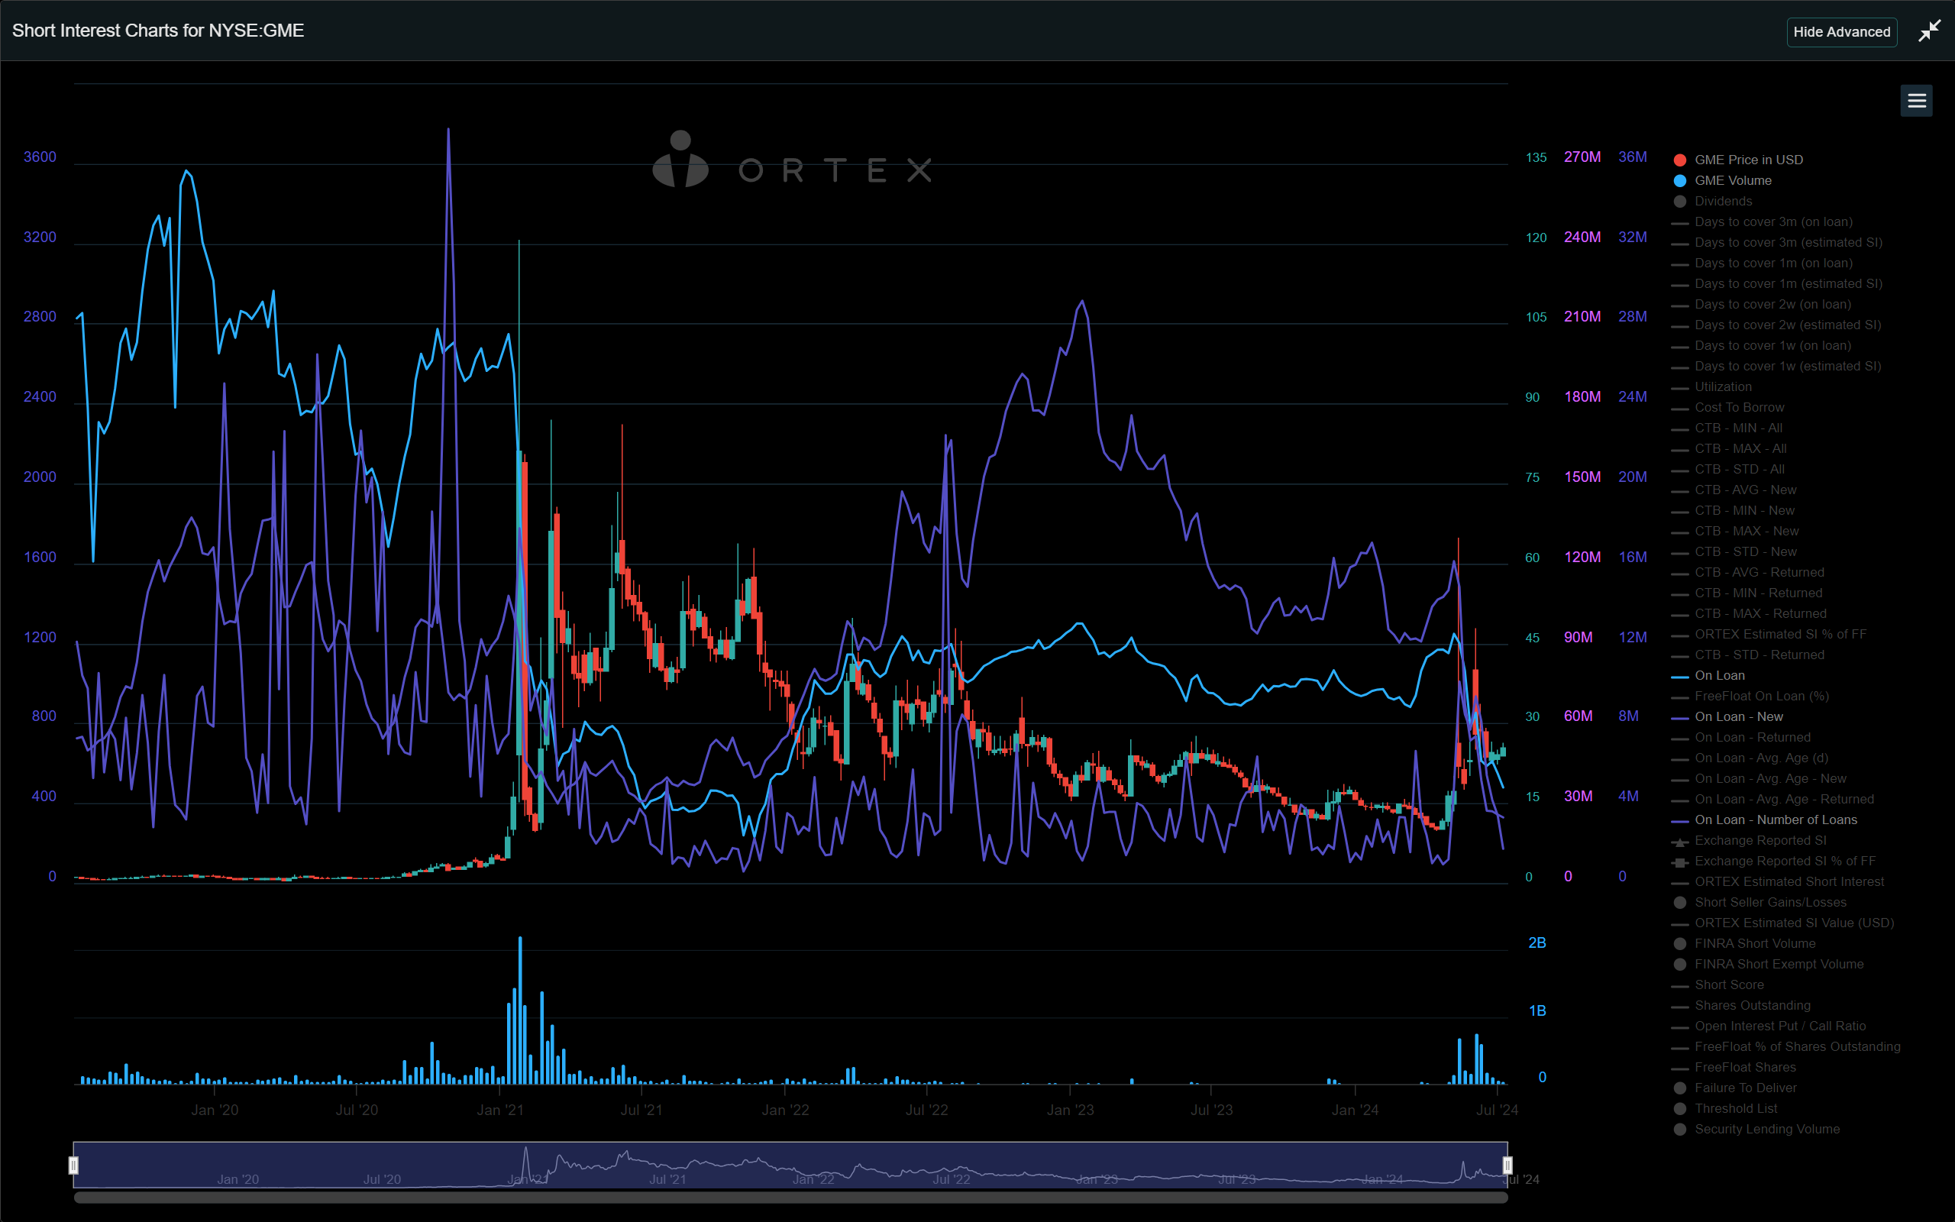Enable the Cost To Borrow line
1955x1222 pixels.
point(1740,406)
